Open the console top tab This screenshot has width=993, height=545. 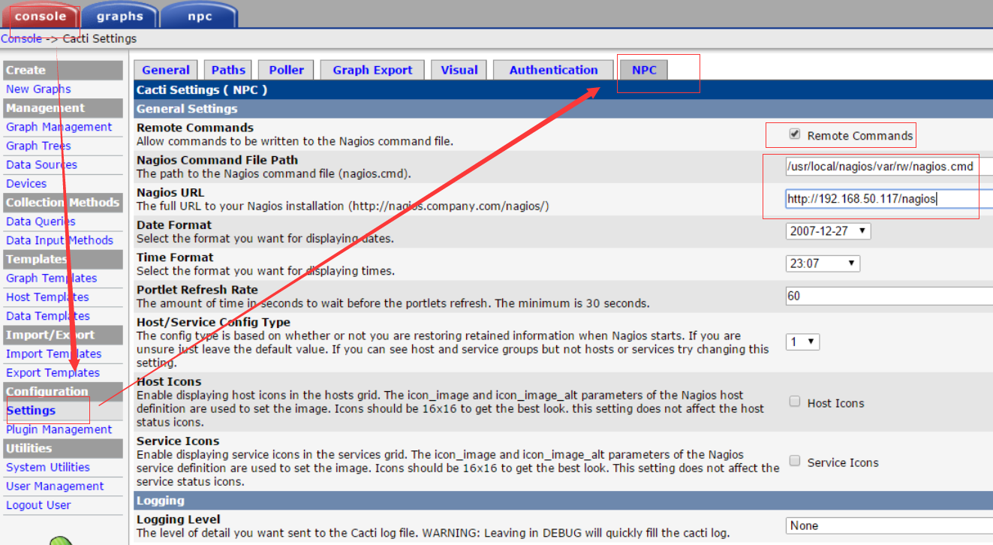pos(39,15)
